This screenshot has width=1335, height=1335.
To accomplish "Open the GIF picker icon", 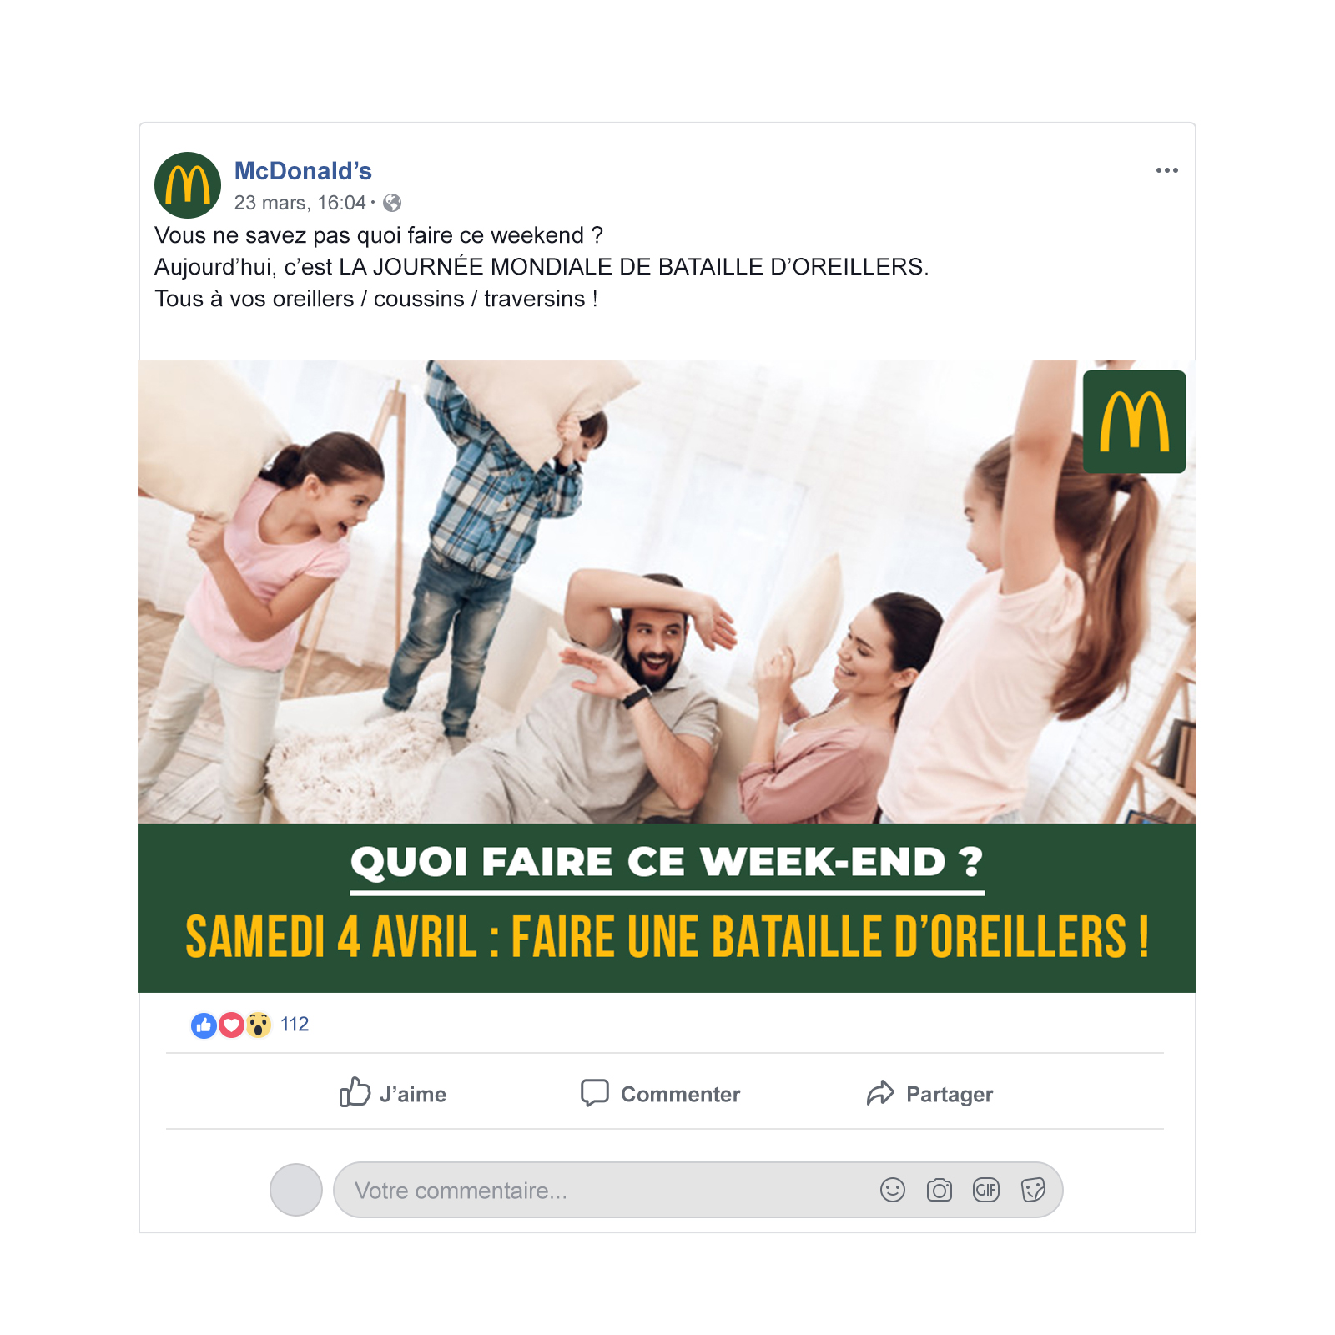I will 986,1190.
